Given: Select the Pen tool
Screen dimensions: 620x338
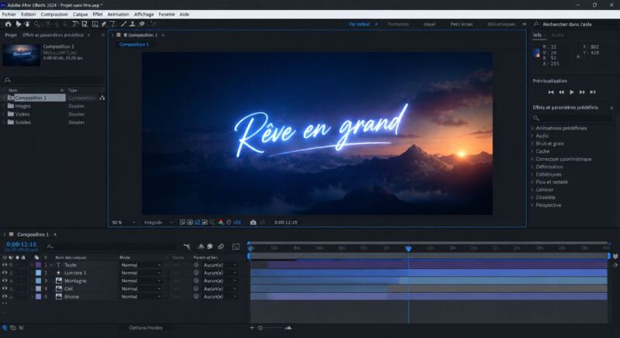Looking at the screenshot, I should (104, 24).
